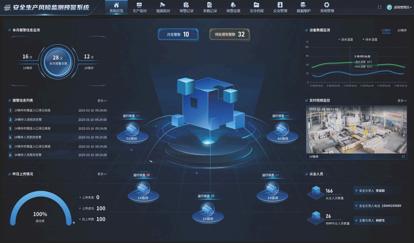414x243 pixels.
Task: Switch to the 2#铸井 tab in 设备数据监测
Action: coord(402,30)
